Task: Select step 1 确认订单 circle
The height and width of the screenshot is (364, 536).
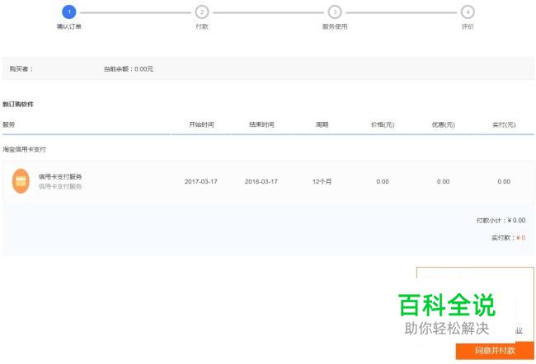Action: point(69,12)
